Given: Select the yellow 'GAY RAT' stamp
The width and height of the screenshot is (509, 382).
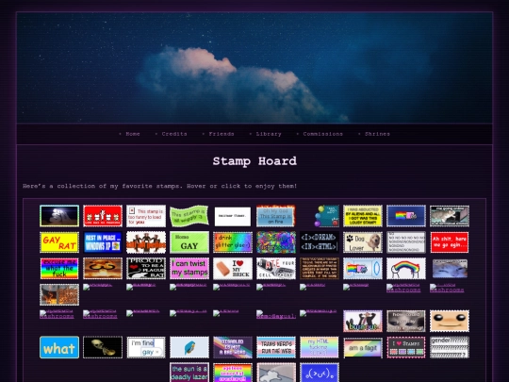Looking at the screenshot, I should (x=59, y=242).
